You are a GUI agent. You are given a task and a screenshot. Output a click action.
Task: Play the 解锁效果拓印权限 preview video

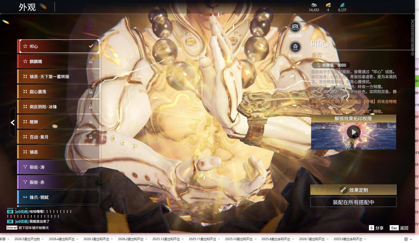tap(354, 132)
